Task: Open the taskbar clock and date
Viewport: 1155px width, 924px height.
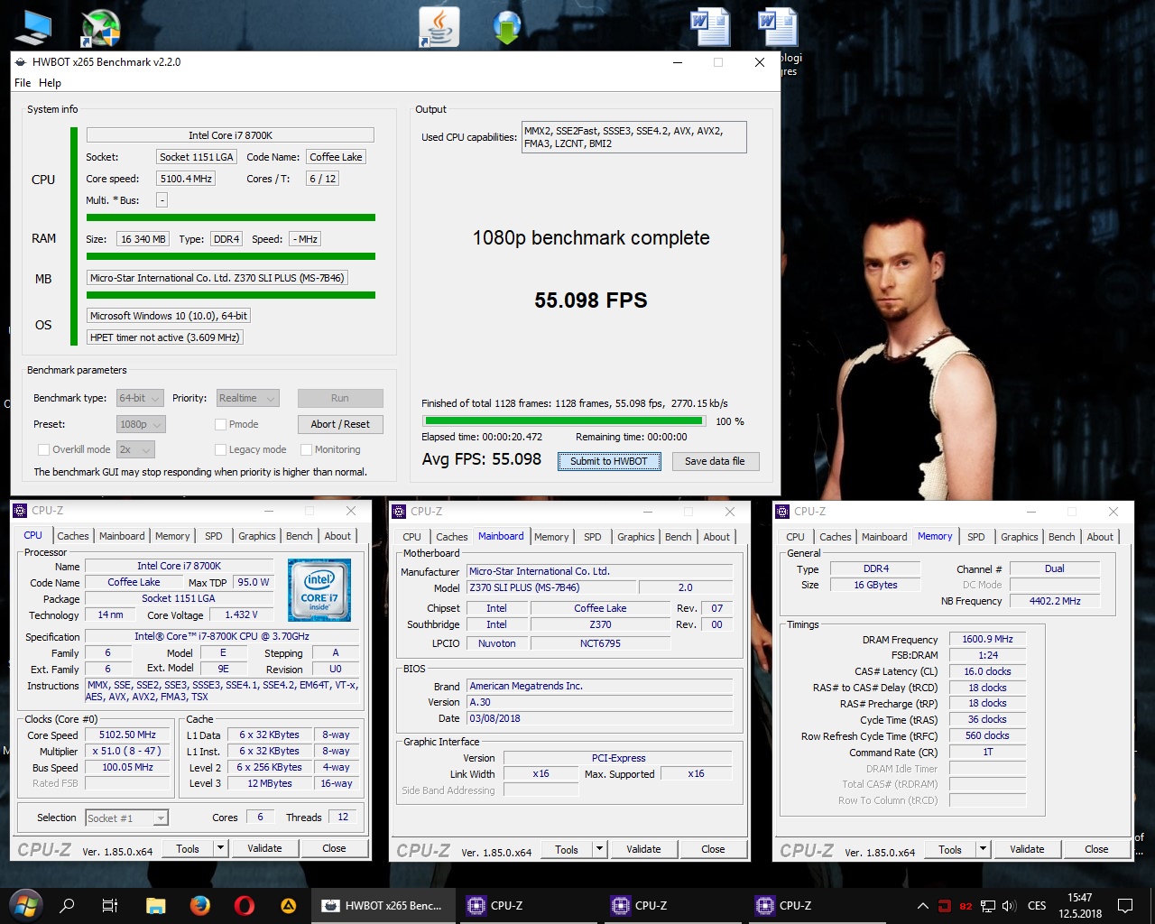Action: coord(1079,905)
